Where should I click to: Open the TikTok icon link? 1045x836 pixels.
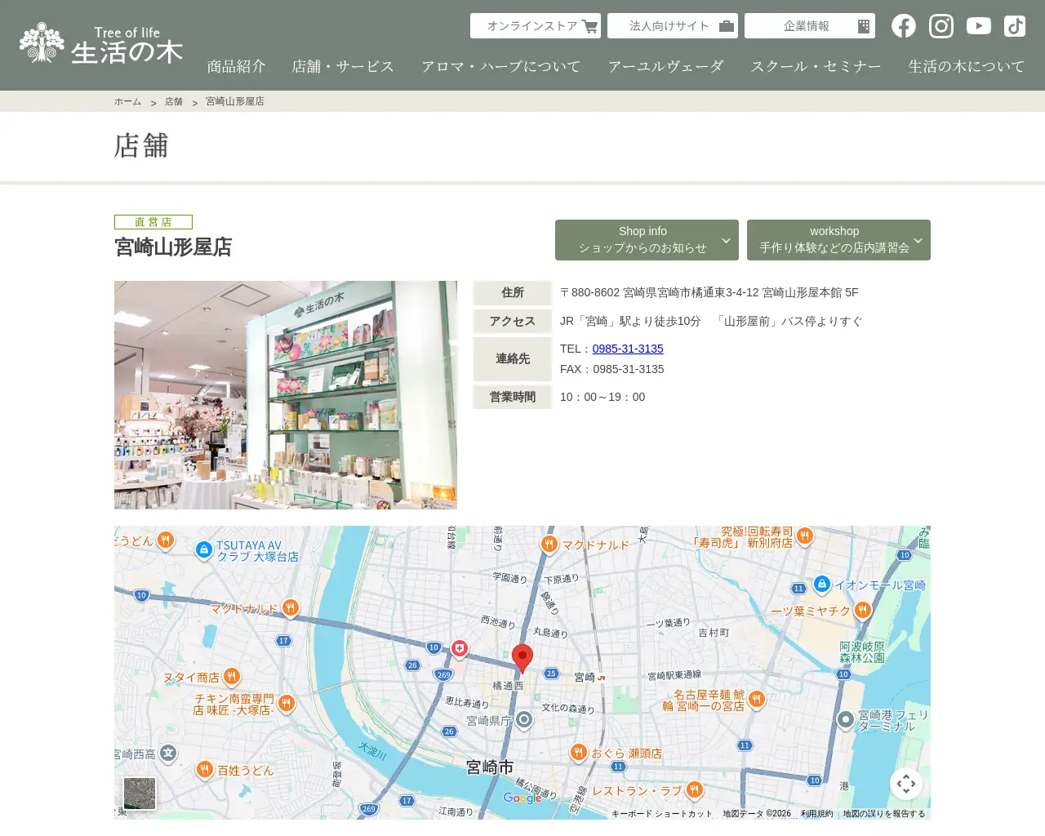point(1015,26)
